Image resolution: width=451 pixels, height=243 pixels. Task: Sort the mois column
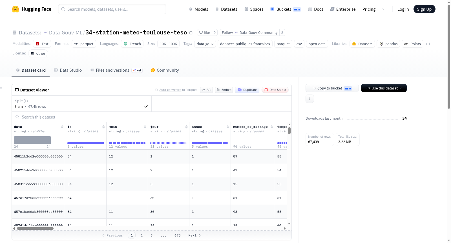[145, 127]
